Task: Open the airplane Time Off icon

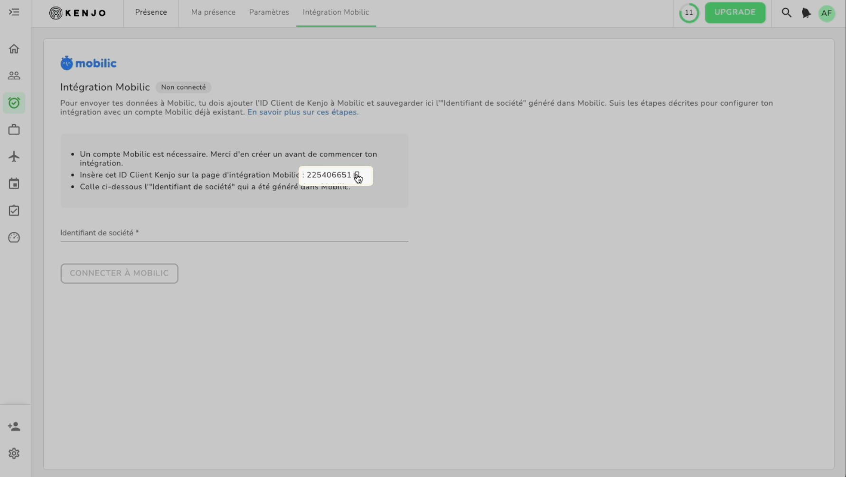Action: point(14,156)
